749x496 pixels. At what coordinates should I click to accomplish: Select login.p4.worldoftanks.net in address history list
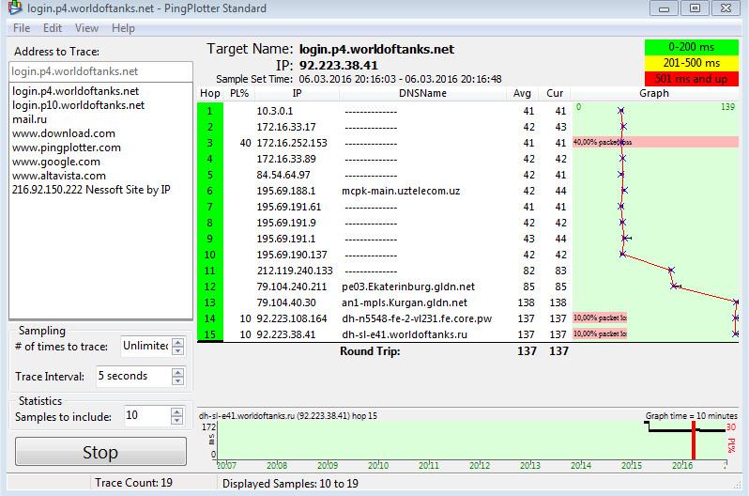coord(75,91)
